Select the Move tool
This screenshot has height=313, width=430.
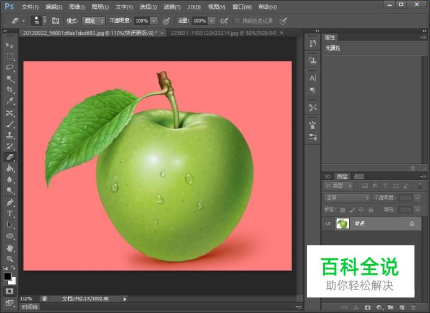point(10,45)
